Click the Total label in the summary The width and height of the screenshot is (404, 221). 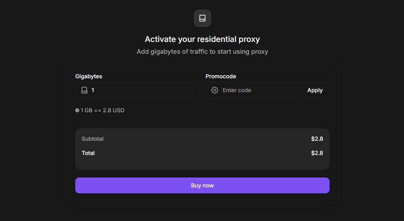[x=88, y=153]
